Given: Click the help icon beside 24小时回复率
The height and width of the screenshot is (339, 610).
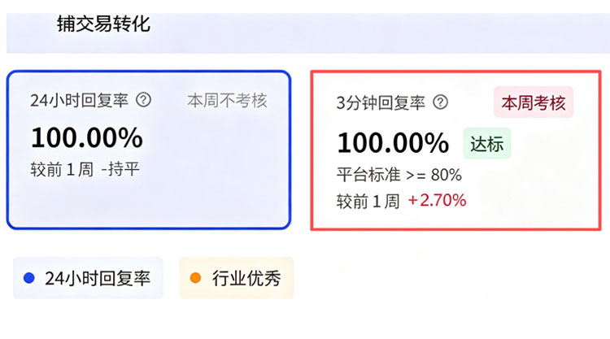Looking at the screenshot, I should tap(144, 100).
